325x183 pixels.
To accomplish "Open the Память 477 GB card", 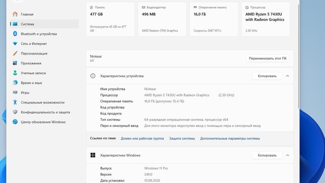I will [x=110, y=19].
